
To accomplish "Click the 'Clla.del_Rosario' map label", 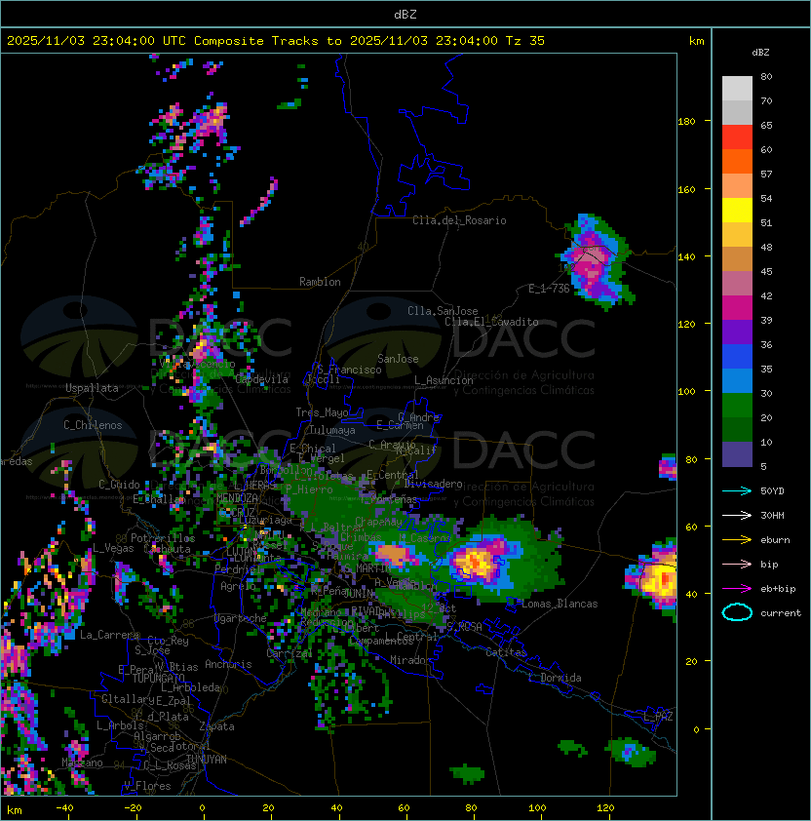I will click(x=459, y=220).
